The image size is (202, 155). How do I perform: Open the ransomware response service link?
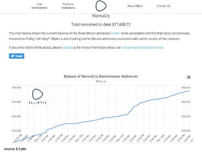[x=143, y=47]
